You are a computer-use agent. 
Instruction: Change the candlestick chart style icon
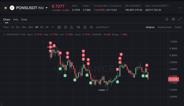(78, 27)
